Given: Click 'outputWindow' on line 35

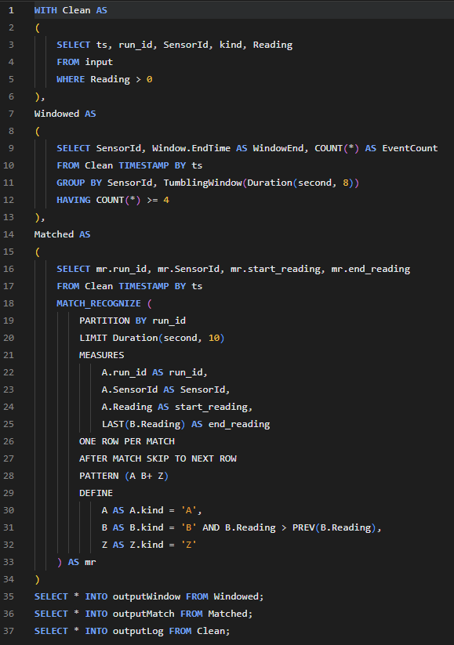Looking at the screenshot, I should (x=146, y=597).
